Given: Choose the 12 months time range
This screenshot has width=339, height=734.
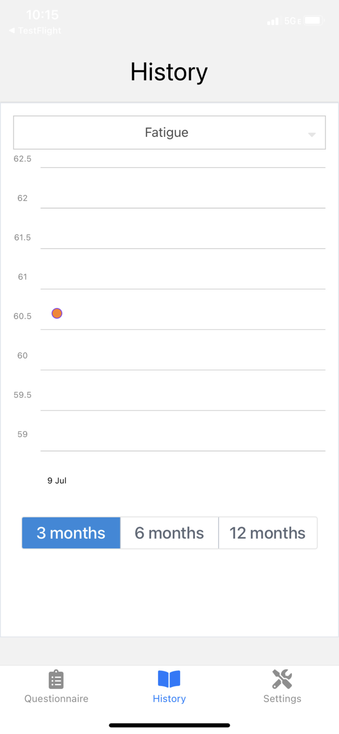Looking at the screenshot, I should pyautogui.click(x=267, y=533).
